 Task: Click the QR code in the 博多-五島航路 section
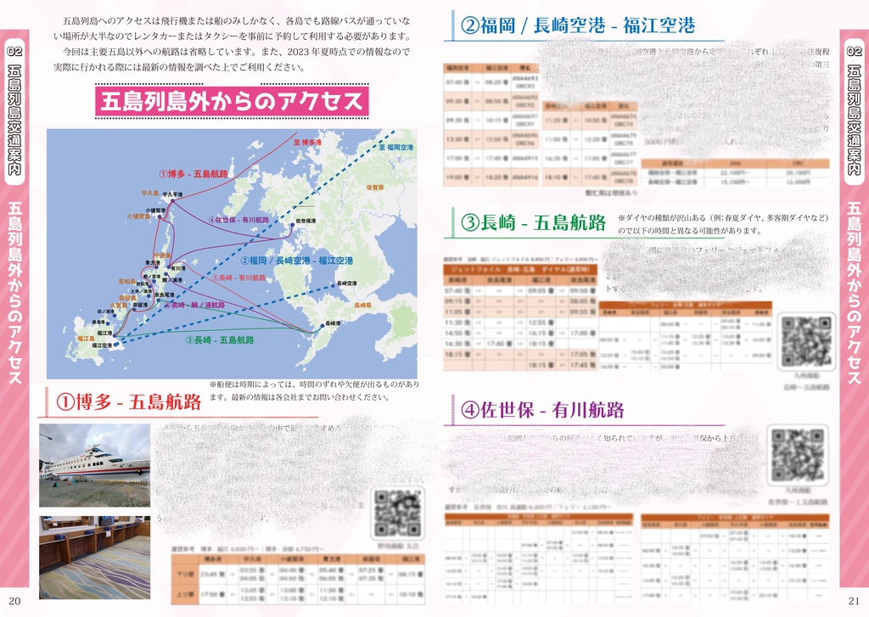[x=397, y=514]
